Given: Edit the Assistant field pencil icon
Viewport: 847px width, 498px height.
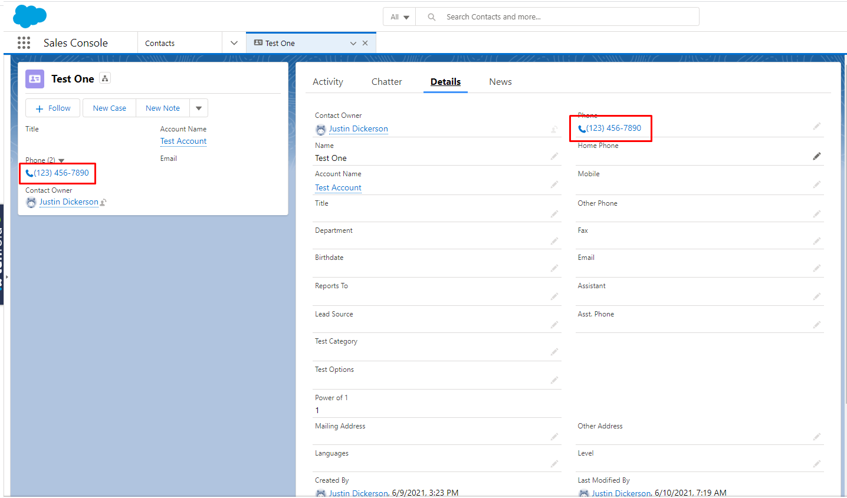Looking at the screenshot, I should pyautogui.click(x=817, y=296).
